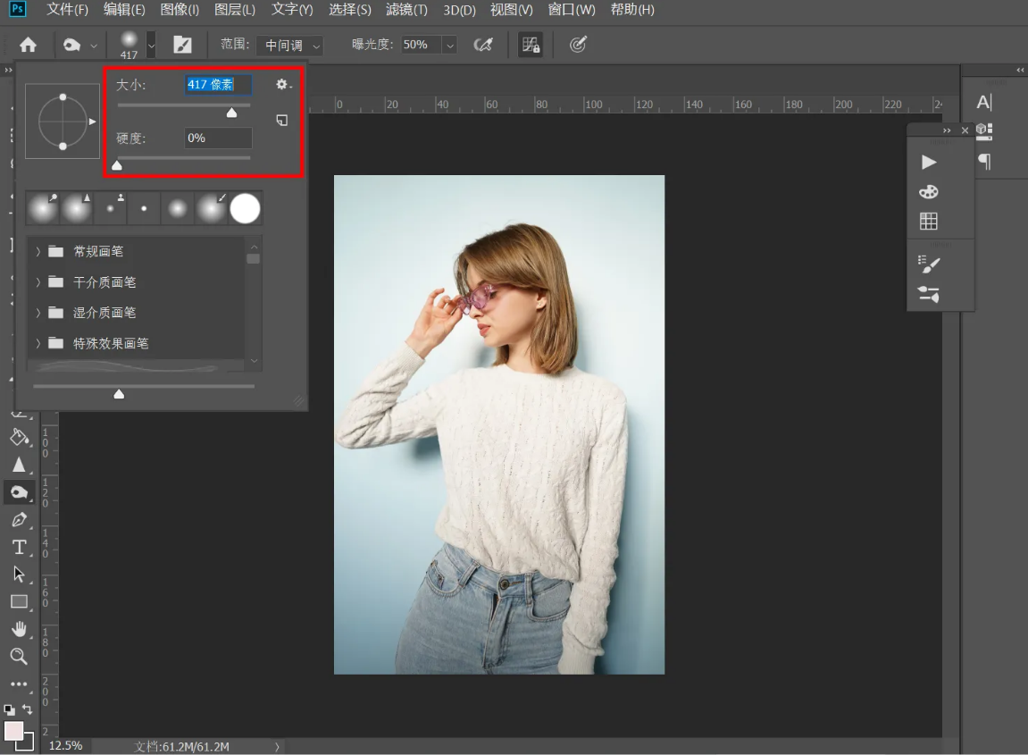Image resolution: width=1028 pixels, height=755 pixels.
Task: Choose the Horizontal Type tool
Action: pos(19,547)
